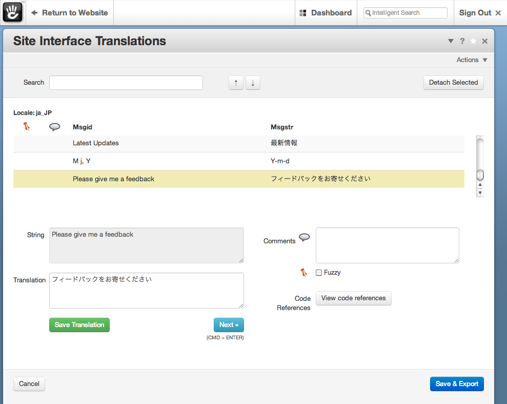Open the help question mark icon

pyautogui.click(x=462, y=41)
